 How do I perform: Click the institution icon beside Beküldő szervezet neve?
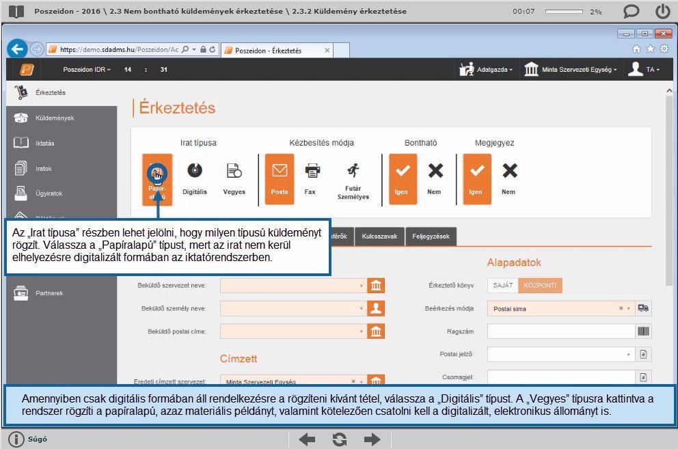click(376, 286)
